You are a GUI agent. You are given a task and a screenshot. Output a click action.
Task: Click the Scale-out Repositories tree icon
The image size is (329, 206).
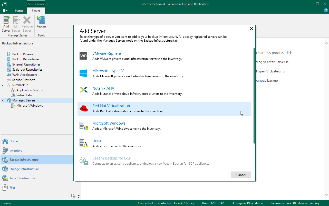tap(9, 70)
